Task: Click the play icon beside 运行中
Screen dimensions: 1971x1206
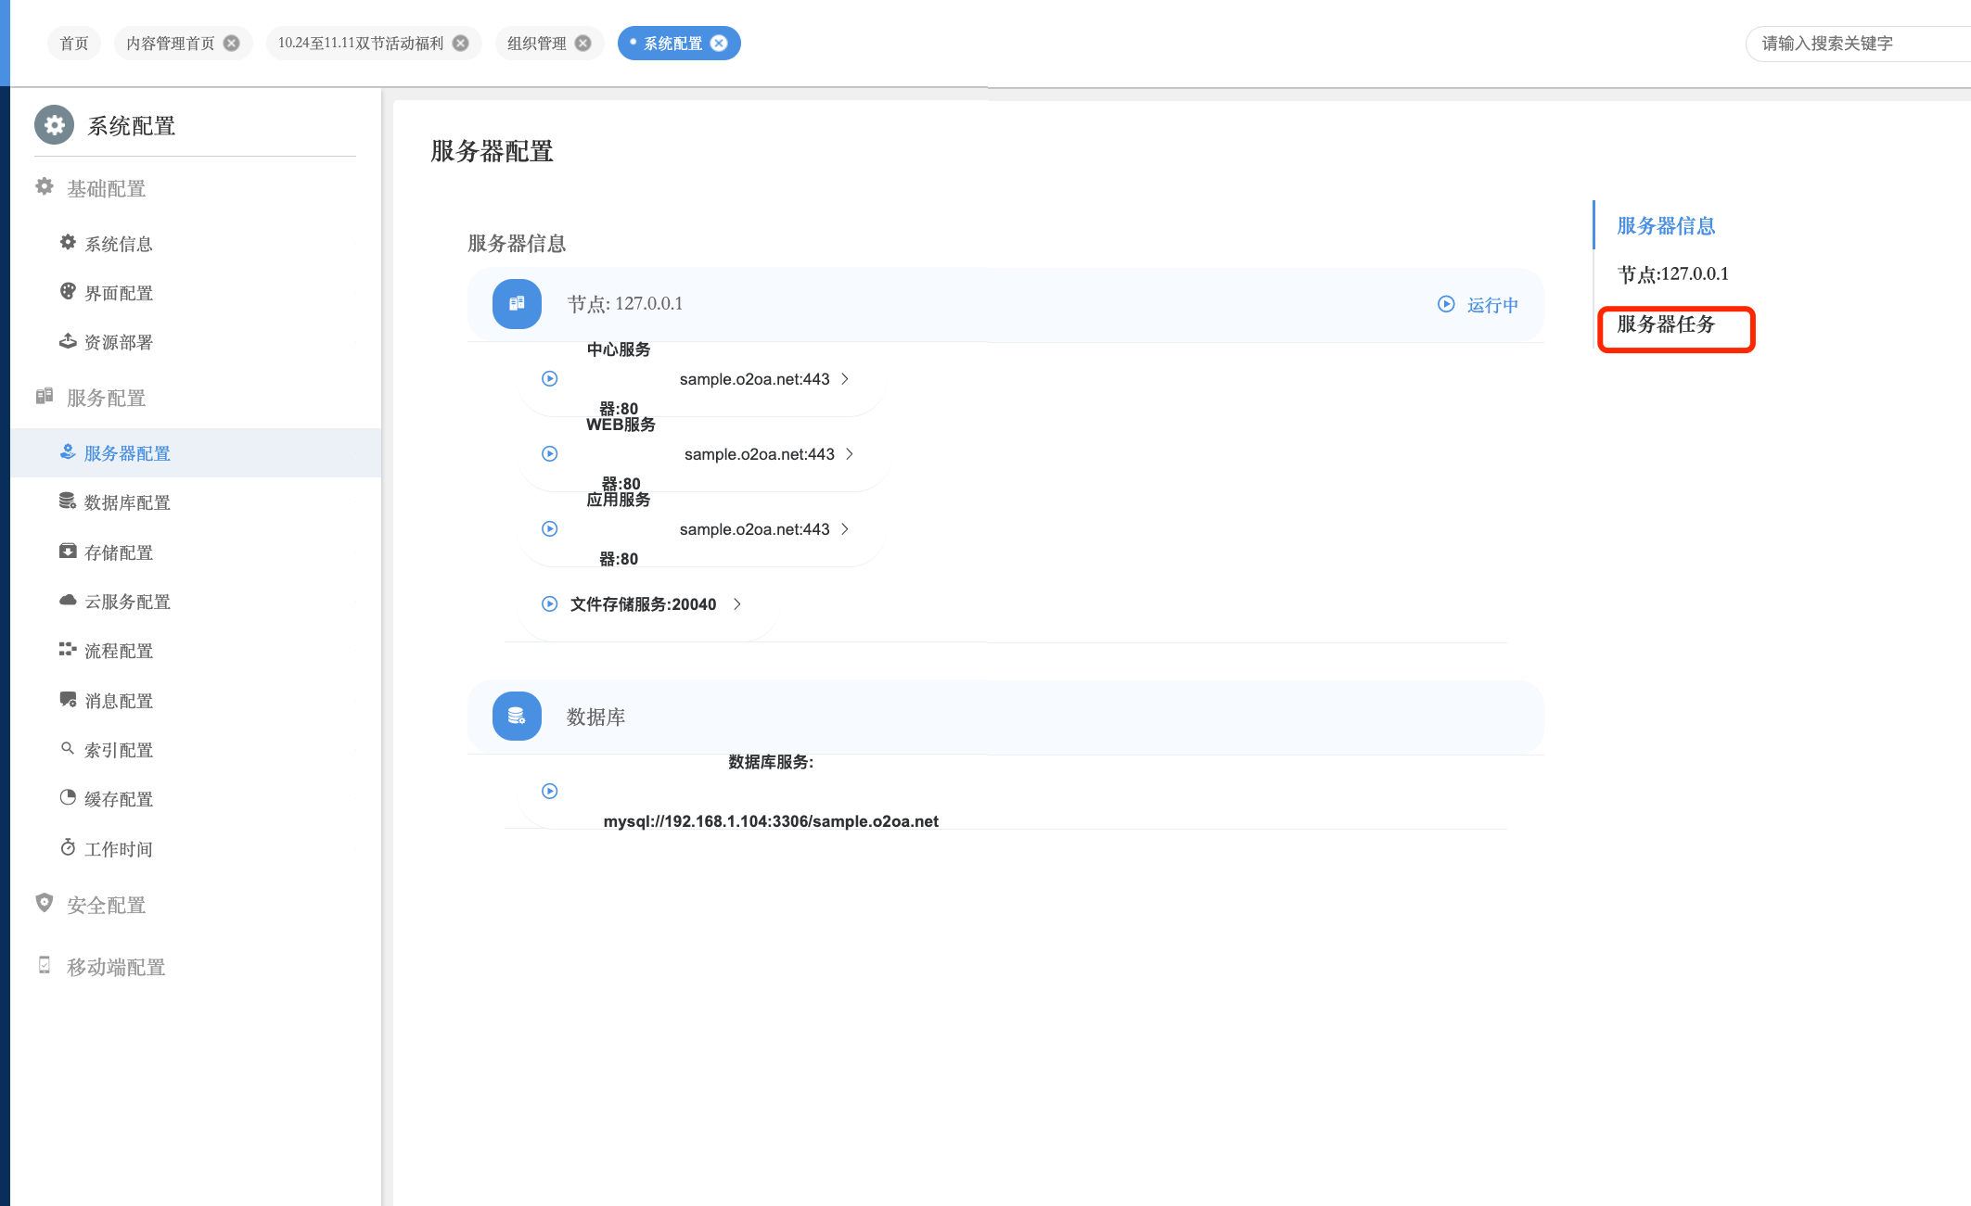Action: click(x=1445, y=304)
